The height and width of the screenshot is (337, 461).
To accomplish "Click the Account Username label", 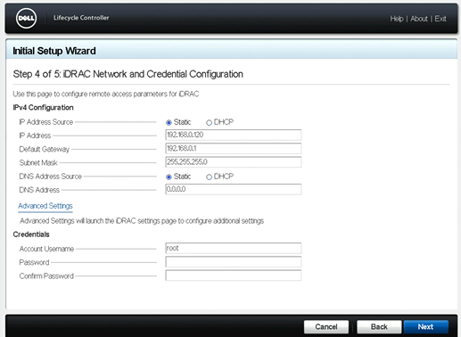I will [46, 249].
